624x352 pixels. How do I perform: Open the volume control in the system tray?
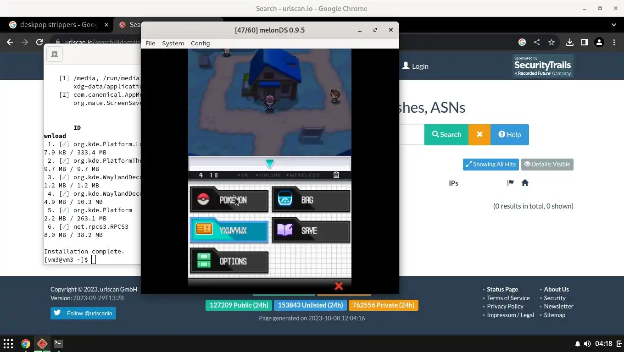pos(587,344)
